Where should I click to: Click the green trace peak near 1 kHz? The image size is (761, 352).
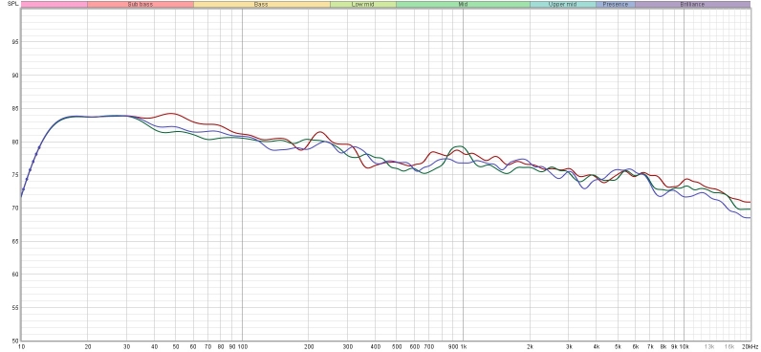tap(458, 146)
